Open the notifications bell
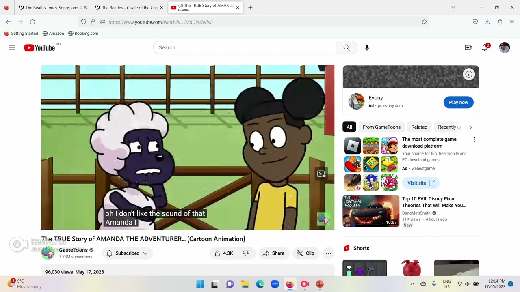The width and height of the screenshot is (520, 292). tap(485, 47)
